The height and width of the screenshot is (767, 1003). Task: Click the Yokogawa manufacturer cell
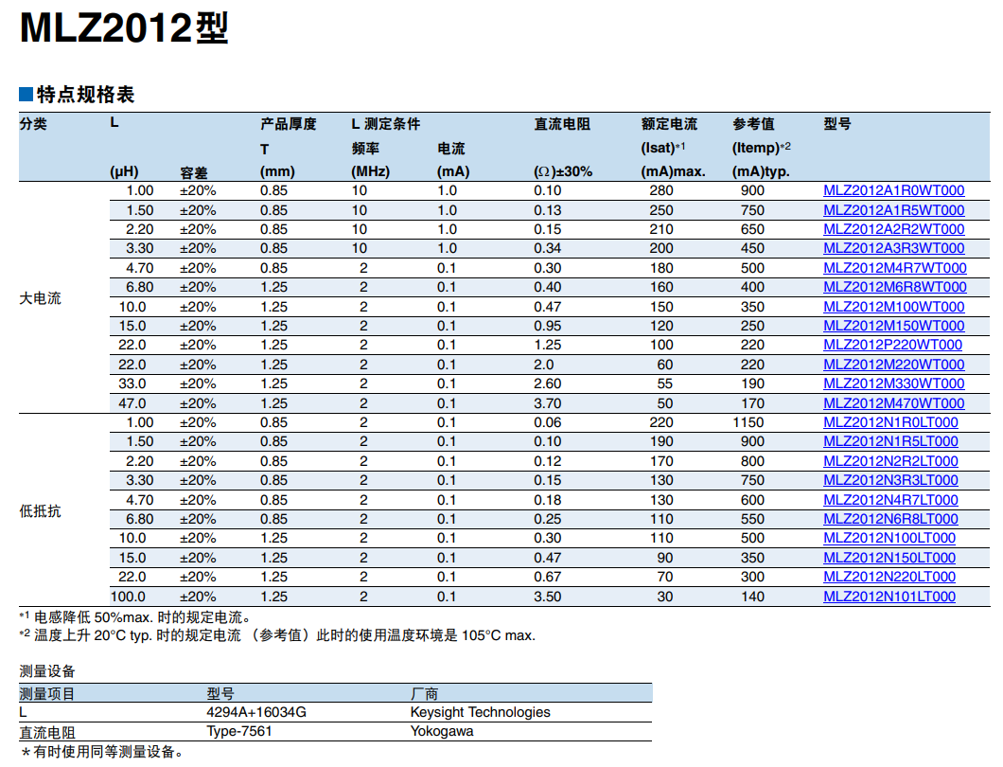click(x=442, y=732)
